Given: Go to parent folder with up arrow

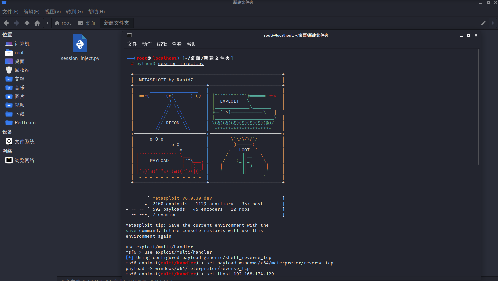Looking at the screenshot, I should [27, 23].
